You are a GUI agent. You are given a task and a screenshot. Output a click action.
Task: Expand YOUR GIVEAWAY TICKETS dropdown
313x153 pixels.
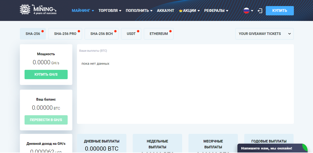[x=264, y=34]
